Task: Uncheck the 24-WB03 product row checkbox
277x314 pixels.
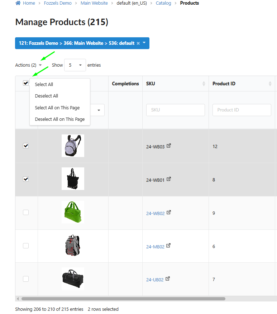Action: click(26, 146)
